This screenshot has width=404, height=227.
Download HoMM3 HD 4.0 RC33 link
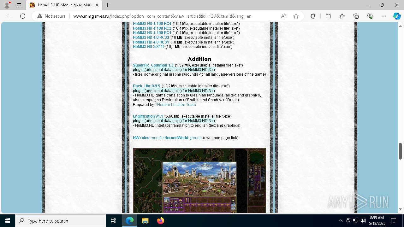pos(151,38)
